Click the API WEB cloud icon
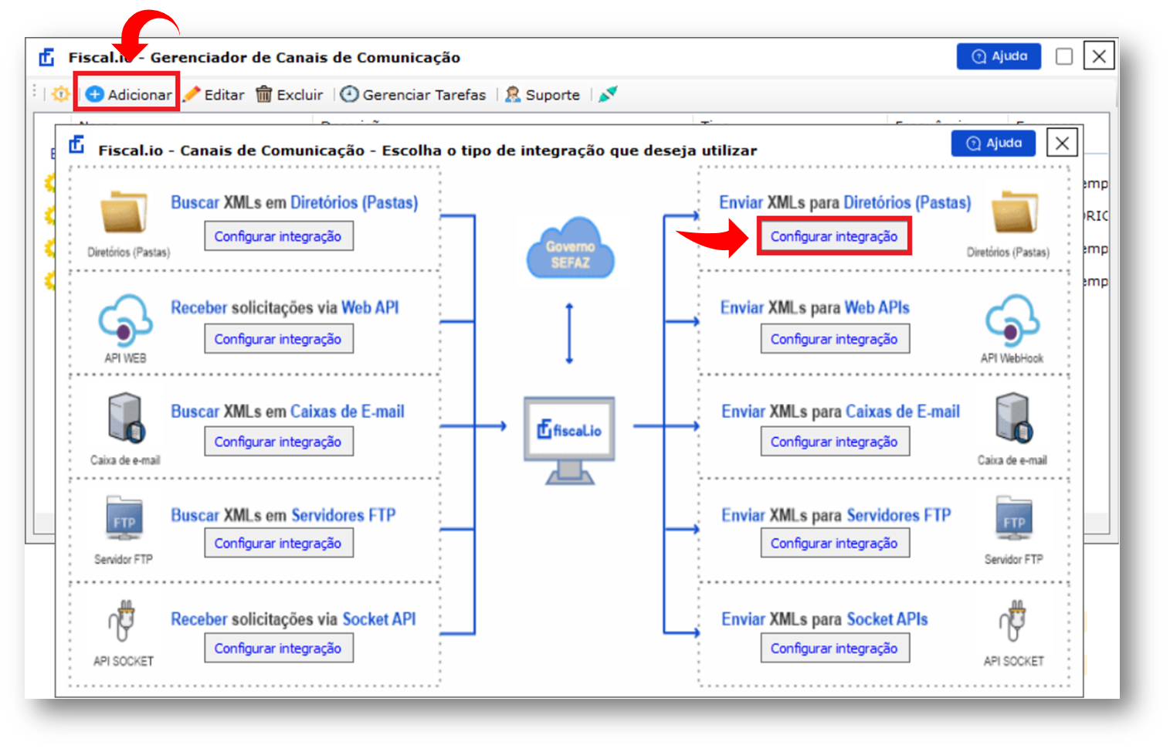Screen dimensions: 1170x749 pos(125,320)
